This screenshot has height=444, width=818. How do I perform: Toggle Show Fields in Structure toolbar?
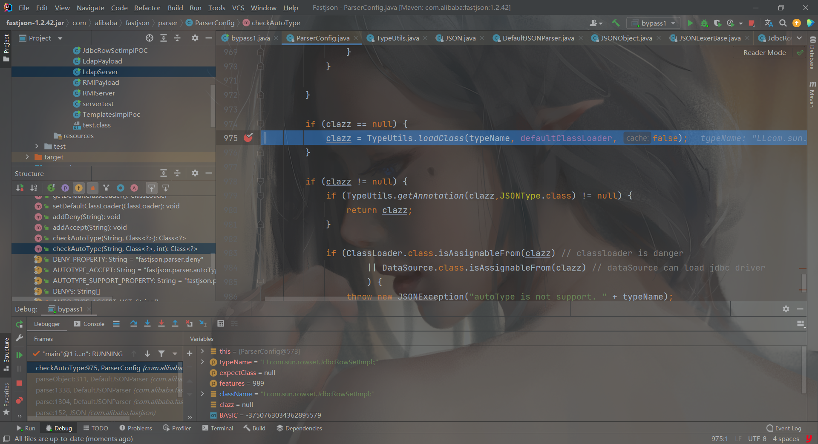79,188
